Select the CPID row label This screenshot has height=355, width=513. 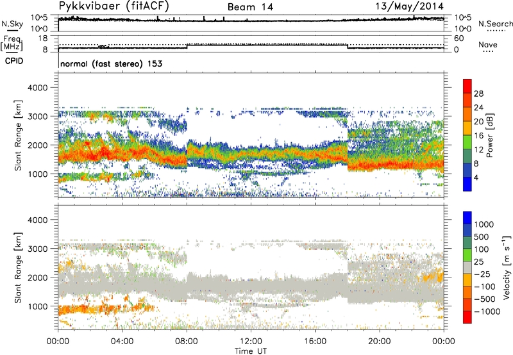(14, 61)
